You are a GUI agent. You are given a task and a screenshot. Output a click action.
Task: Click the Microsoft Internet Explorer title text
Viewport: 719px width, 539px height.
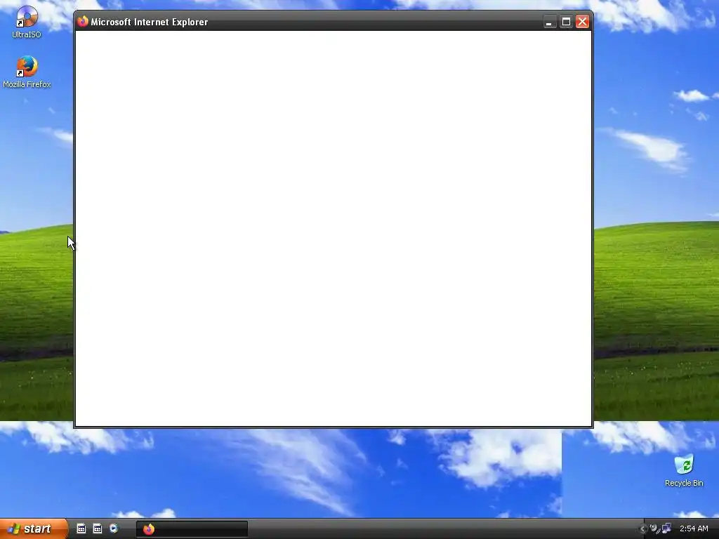click(150, 22)
